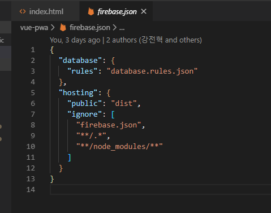The width and height of the screenshot is (271, 213).
Task: Click the closing brace on line 13
Action: tap(52, 179)
